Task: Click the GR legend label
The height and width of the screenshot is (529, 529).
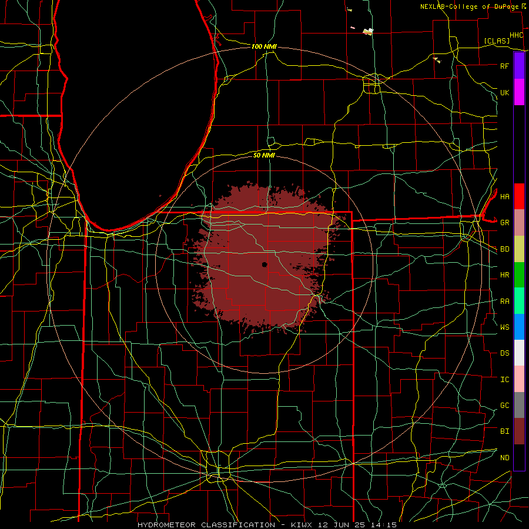Action: tap(505, 223)
